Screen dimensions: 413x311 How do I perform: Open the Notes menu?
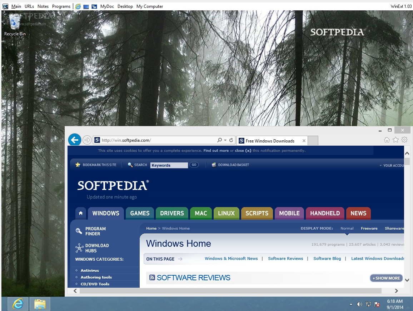43,6
